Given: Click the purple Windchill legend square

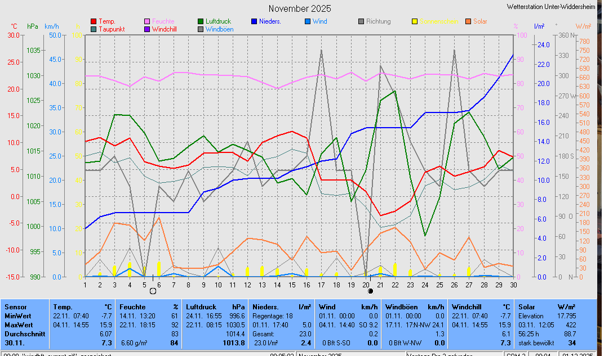Looking at the screenshot, I should [x=147, y=29].
